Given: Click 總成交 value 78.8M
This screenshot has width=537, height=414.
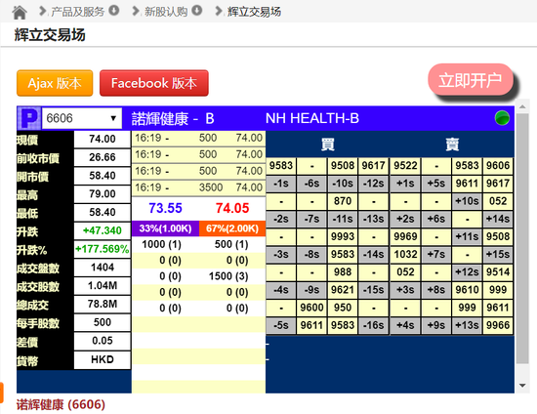Looking at the screenshot, I should (103, 304).
